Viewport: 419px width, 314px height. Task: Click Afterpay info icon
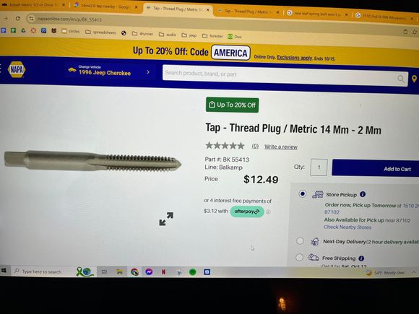pos(268,212)
